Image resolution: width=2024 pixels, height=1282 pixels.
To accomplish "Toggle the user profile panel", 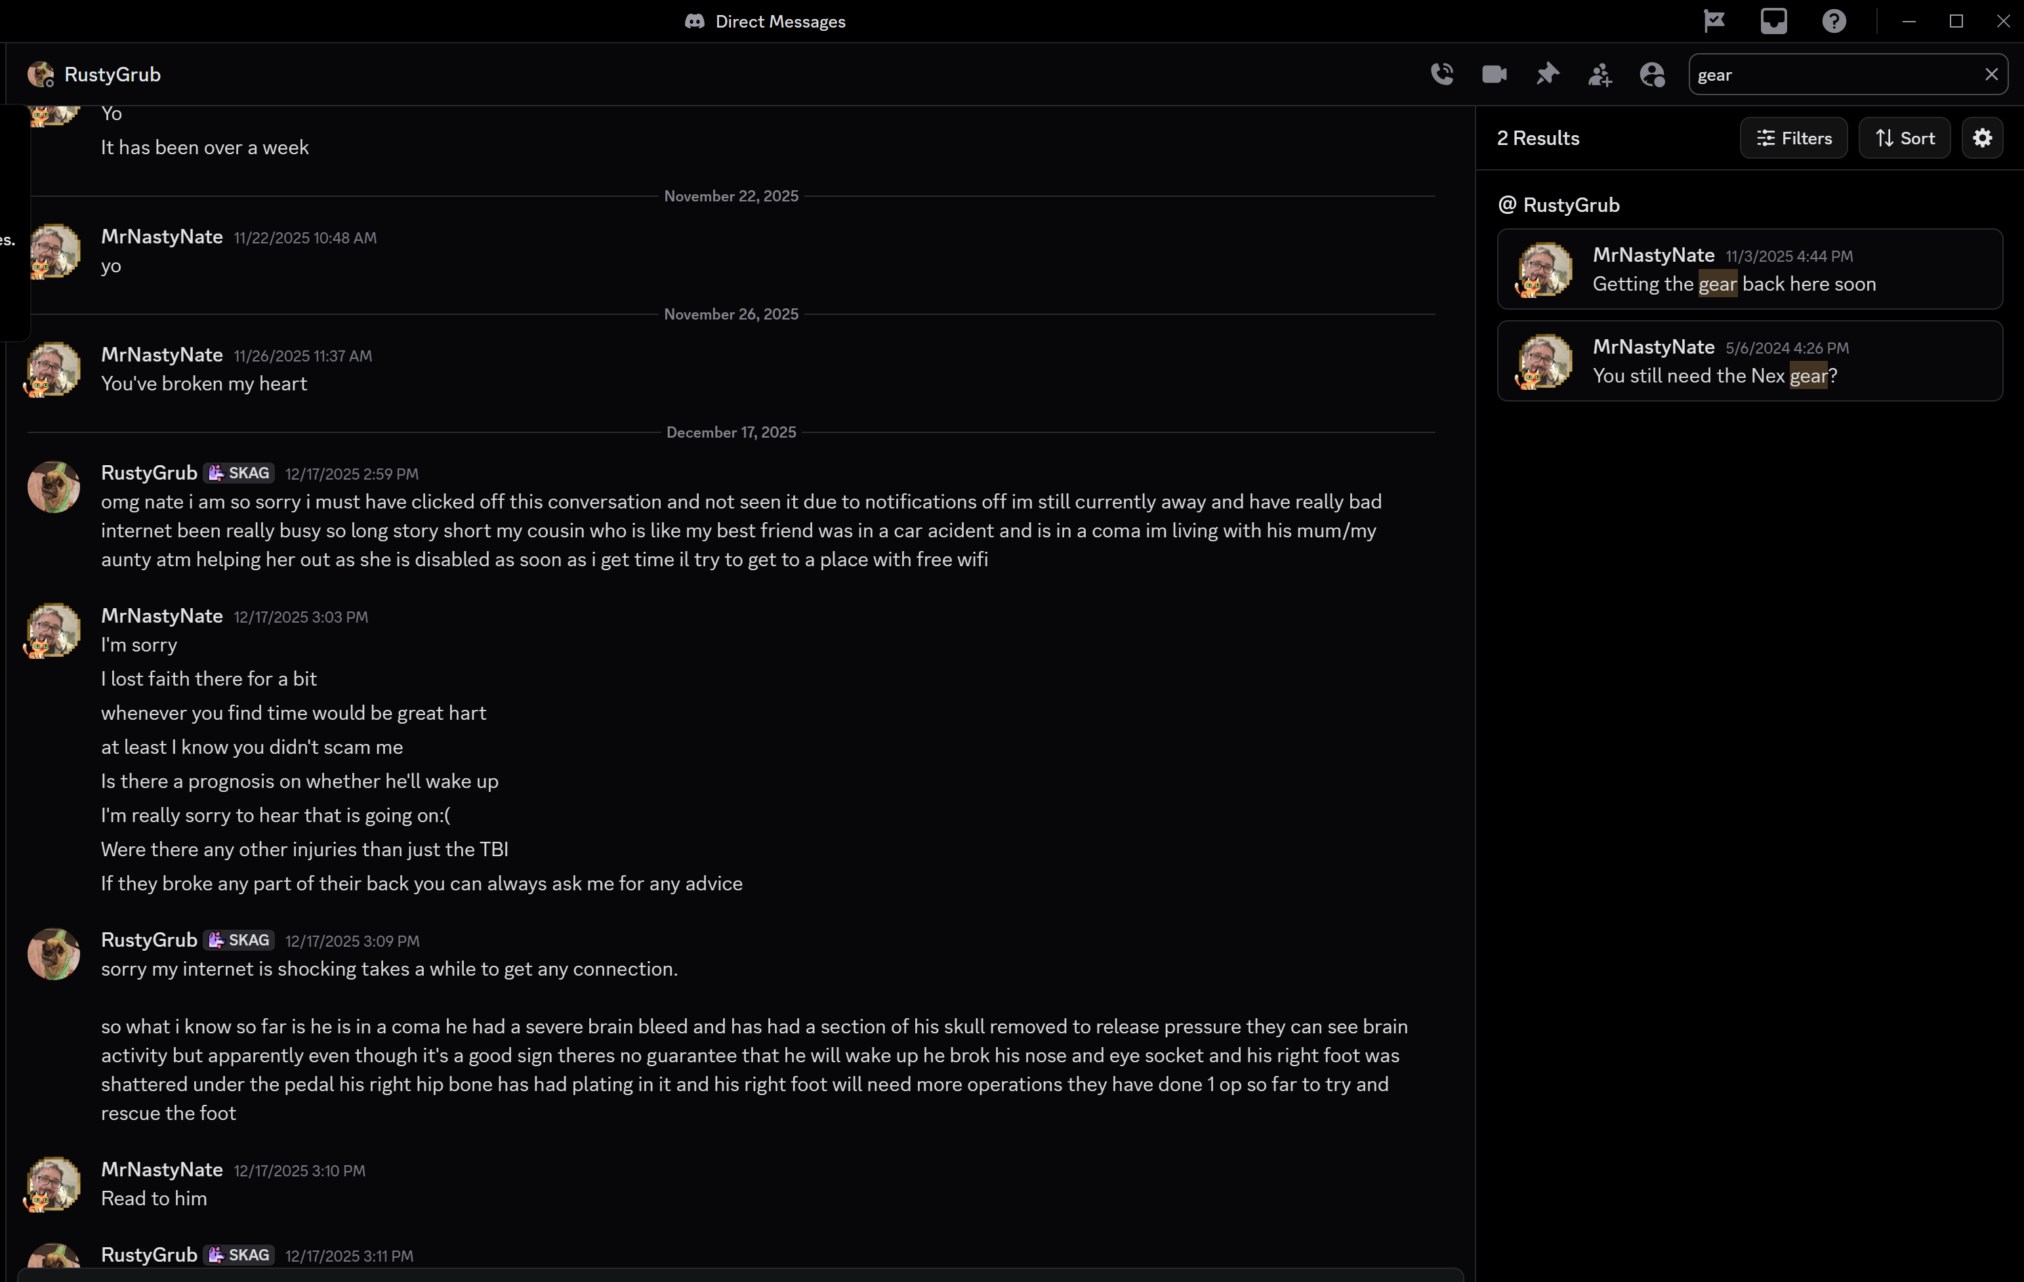I will (x=1653, y=74).
